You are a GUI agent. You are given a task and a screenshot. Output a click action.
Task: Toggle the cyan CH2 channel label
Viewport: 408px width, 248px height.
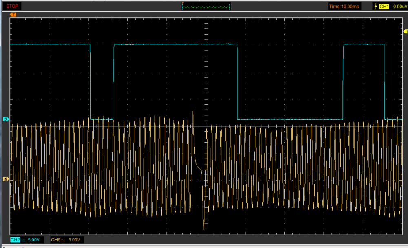tap(15, 240)
